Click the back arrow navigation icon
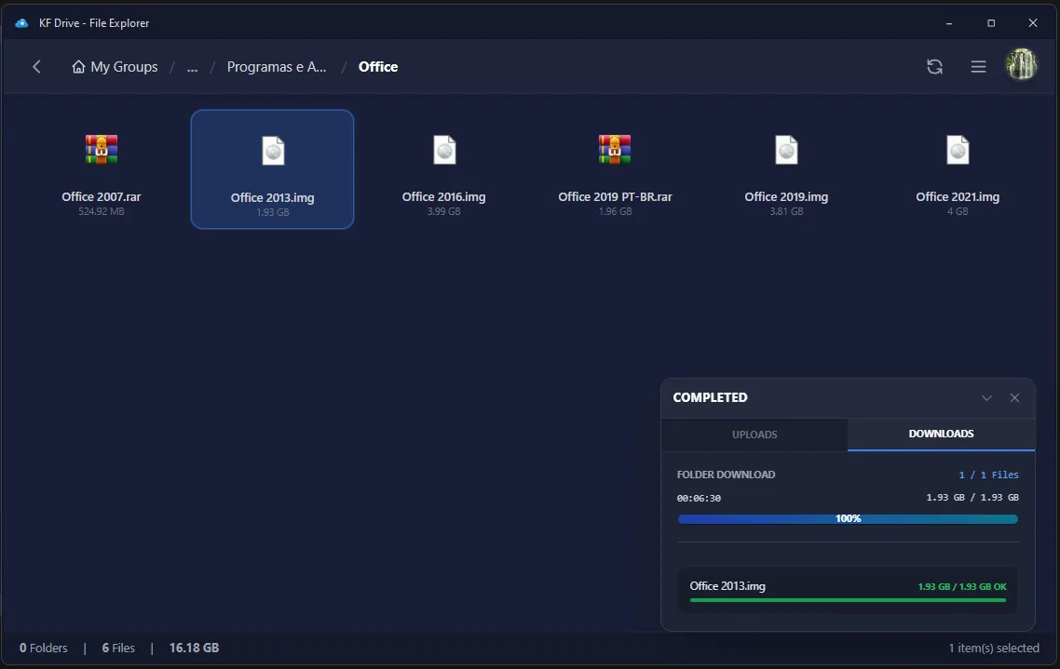This screenshot has width=1060, height=669. 36,67
